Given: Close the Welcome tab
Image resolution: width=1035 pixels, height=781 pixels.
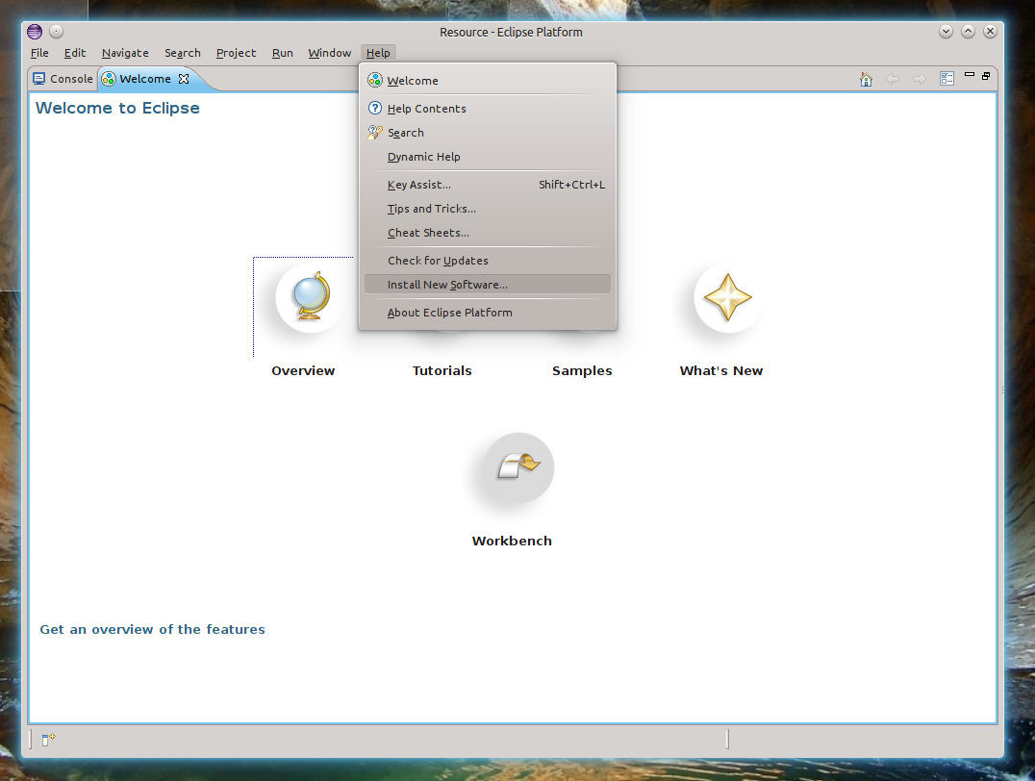Looking at the screenshot, I should coord(184,79).
